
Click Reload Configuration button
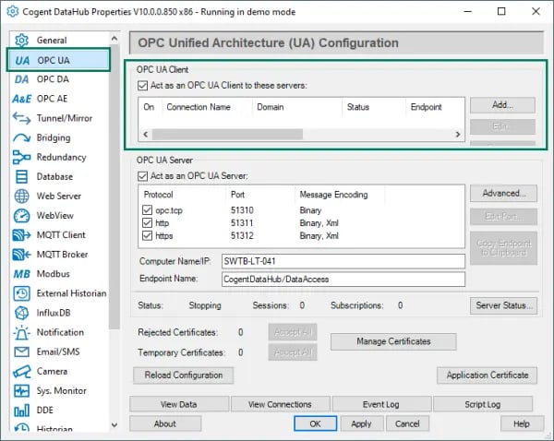click(x=184, y=375)
